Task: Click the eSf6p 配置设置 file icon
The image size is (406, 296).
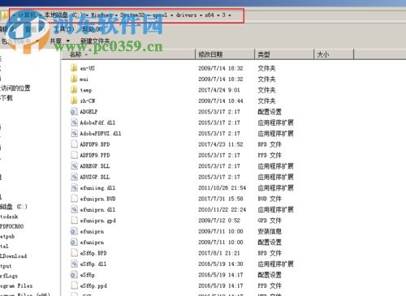Action: click(x=74, y=275)
